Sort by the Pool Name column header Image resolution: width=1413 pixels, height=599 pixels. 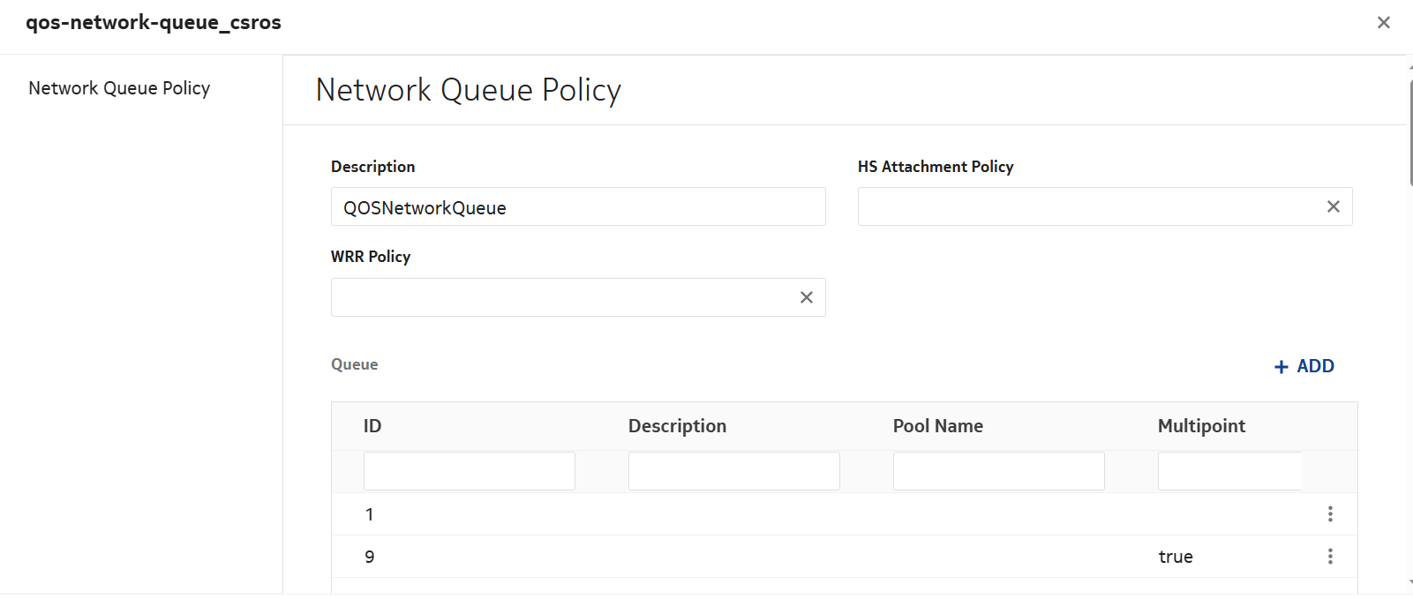click(937, 426)
